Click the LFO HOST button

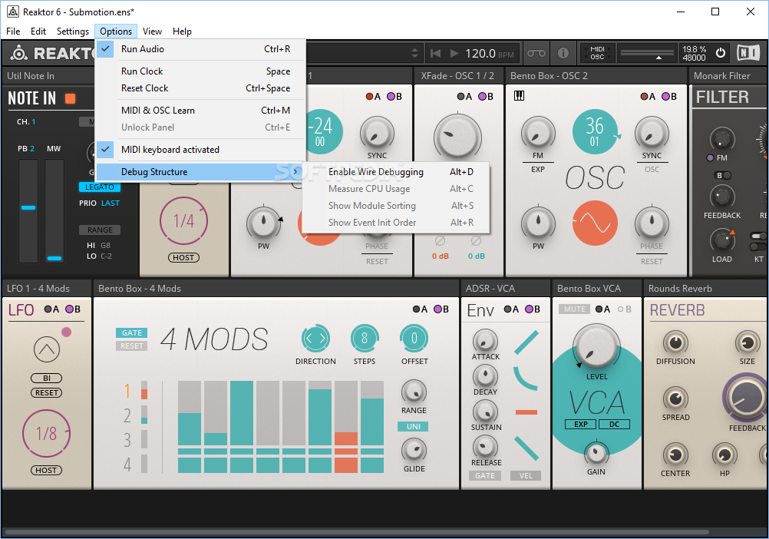pyautogui.click(x=46, y=471)
